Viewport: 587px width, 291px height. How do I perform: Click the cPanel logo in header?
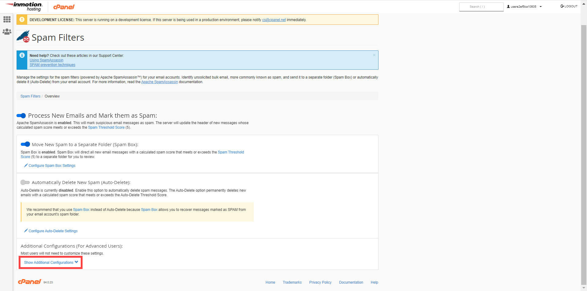pyautogui.click(x=64, y=7)
